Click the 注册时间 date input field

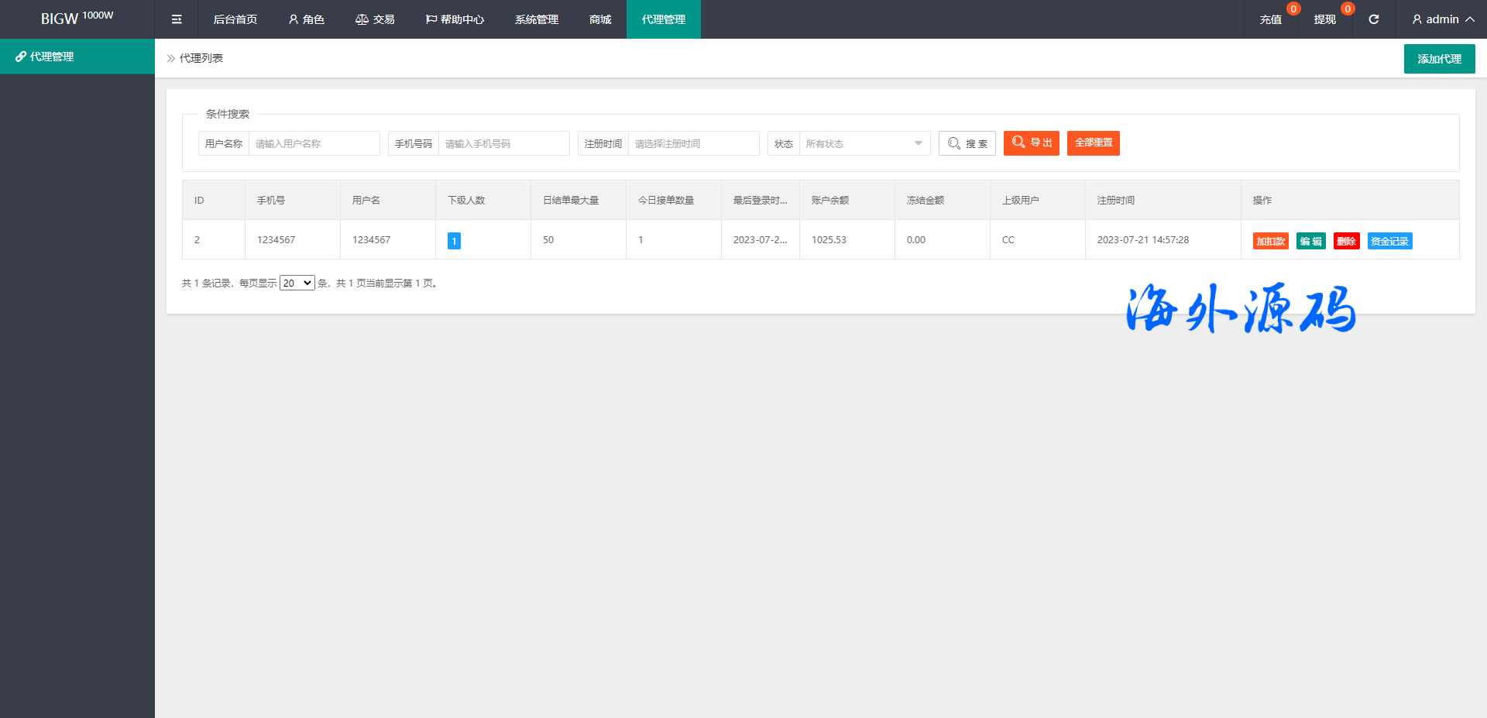click(x=693, y=143)
